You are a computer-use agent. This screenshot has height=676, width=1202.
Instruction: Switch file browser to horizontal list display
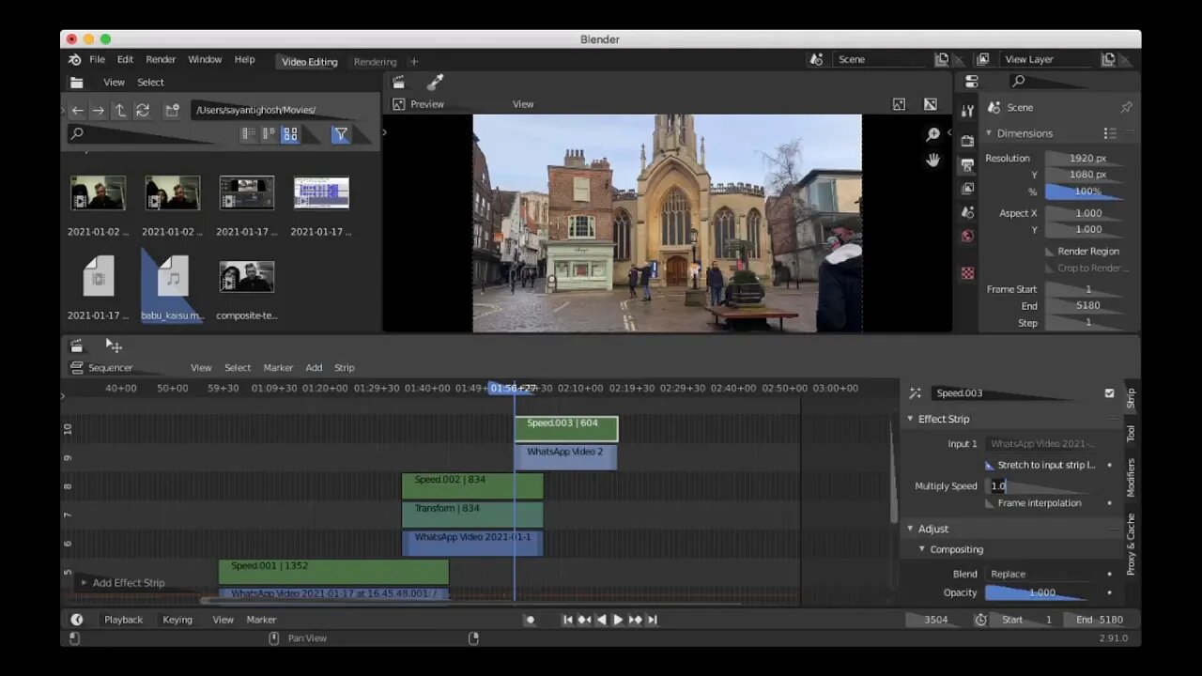270,134
